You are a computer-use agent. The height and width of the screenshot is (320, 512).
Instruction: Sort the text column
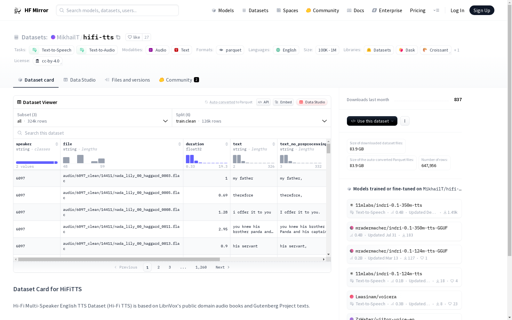click(274, 144)
